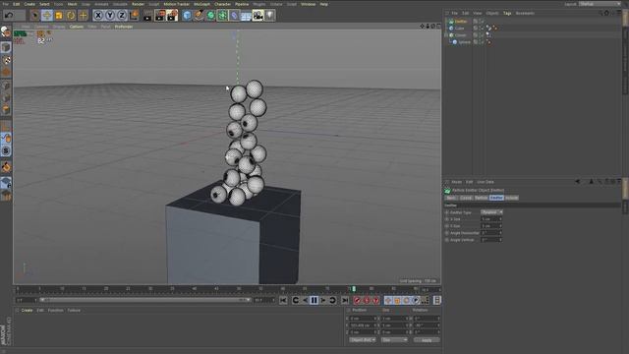Toggle Y axis lock
Screen dimensions: 629x354
(110, 16)
